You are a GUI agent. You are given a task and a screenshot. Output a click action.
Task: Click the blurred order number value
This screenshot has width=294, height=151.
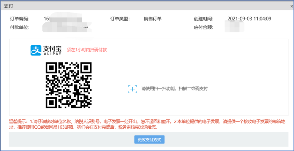(x=61, y=19)
